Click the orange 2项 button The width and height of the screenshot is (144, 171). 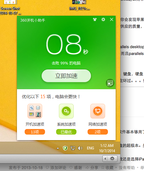point(98,132)
